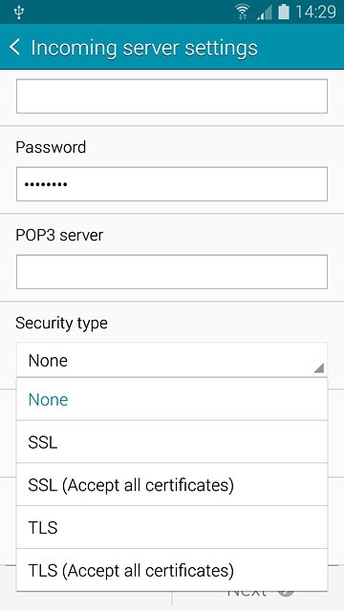Screen dimensions: 344x611
Task: Focus the Password input field
Action: tap(172, 184)
